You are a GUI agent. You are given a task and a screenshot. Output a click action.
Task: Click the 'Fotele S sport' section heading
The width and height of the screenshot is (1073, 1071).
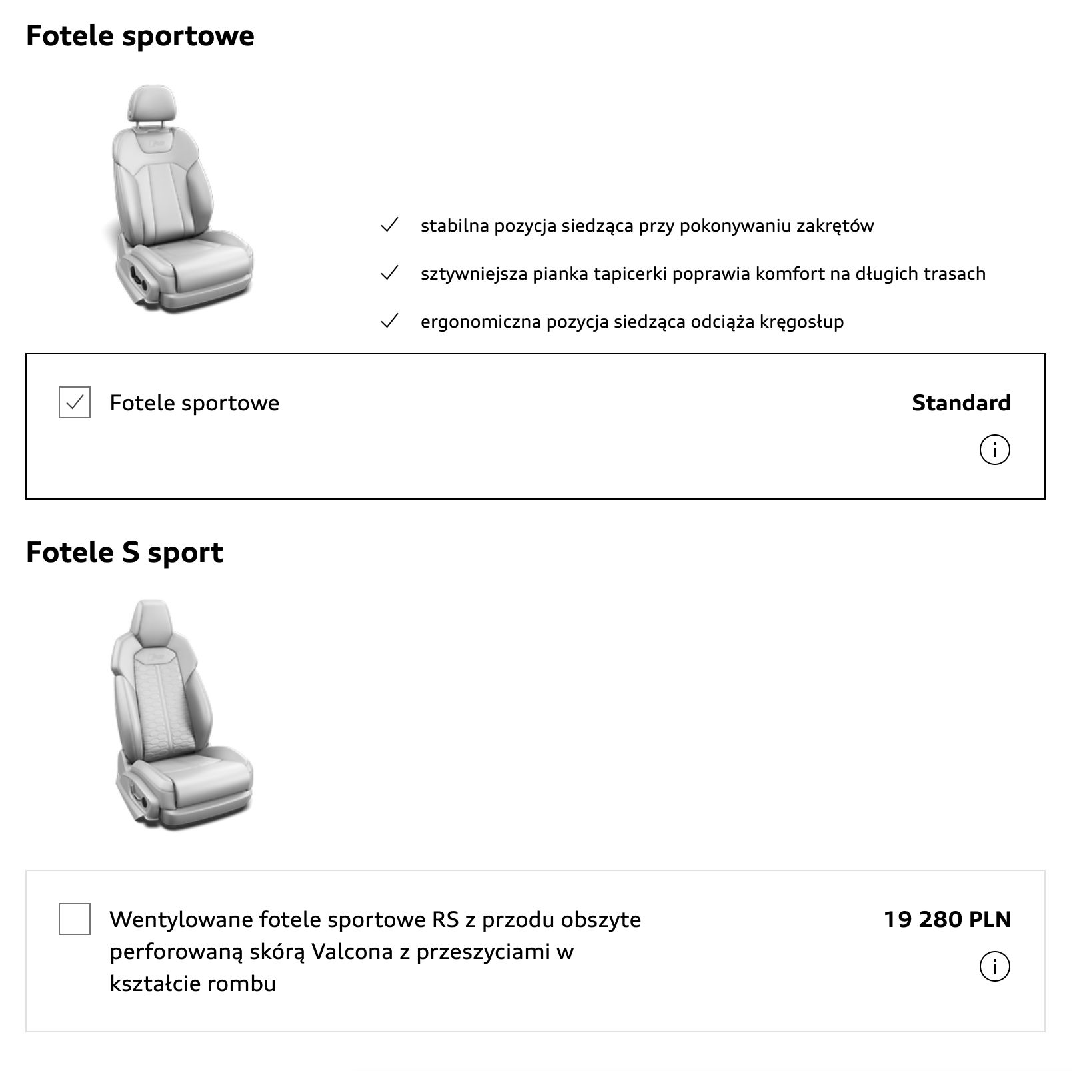click(x=124, y=553)
